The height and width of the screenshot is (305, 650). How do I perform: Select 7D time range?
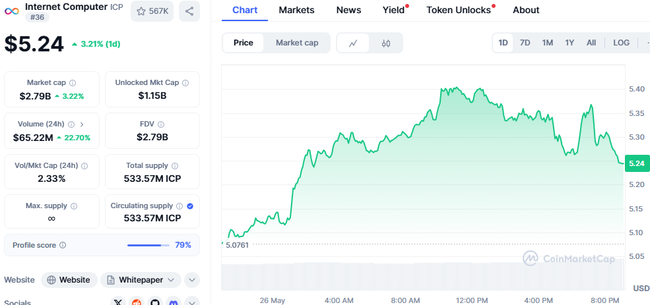click(525, 43)
